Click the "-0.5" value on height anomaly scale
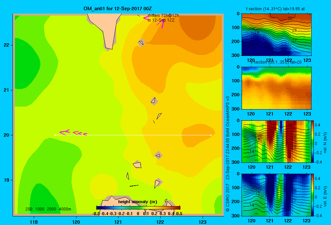Viewport: 331px width, 225px height. pos(96,214)
